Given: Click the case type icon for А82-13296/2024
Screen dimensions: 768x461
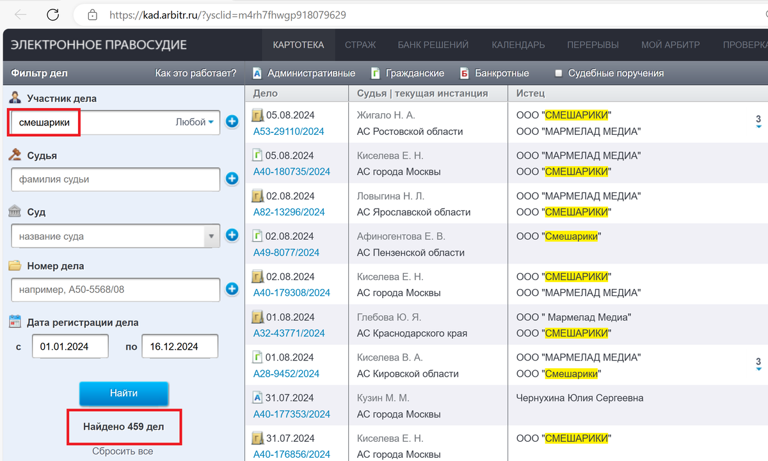Looking at the screenshot, I should (258, 196).
